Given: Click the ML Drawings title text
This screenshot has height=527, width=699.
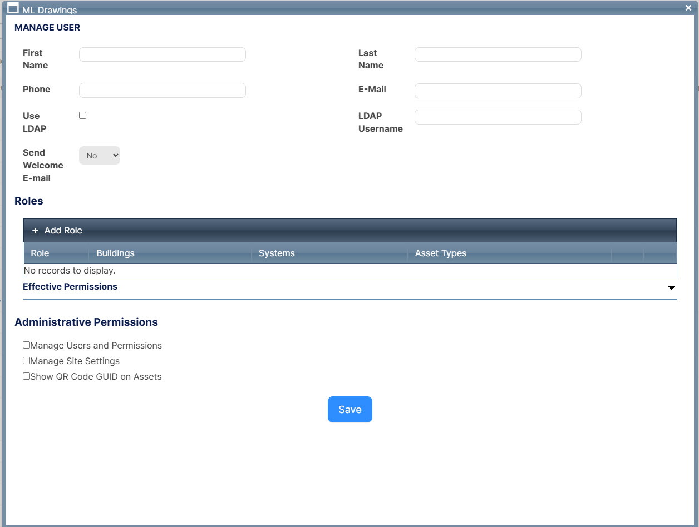Looking at the screenshot, I should [x=50, y=10].
